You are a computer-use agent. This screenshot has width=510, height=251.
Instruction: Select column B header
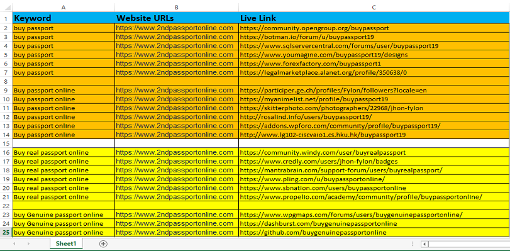tap(177, 7)
